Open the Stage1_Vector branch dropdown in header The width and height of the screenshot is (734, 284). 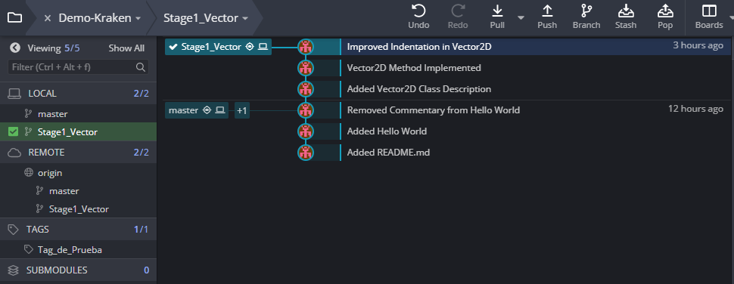(245, 19)
